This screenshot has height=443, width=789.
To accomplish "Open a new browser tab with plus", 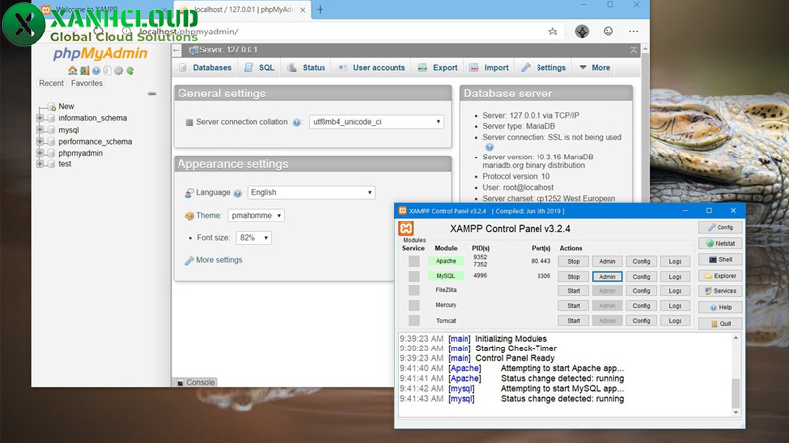I will (x=320, y=9).
